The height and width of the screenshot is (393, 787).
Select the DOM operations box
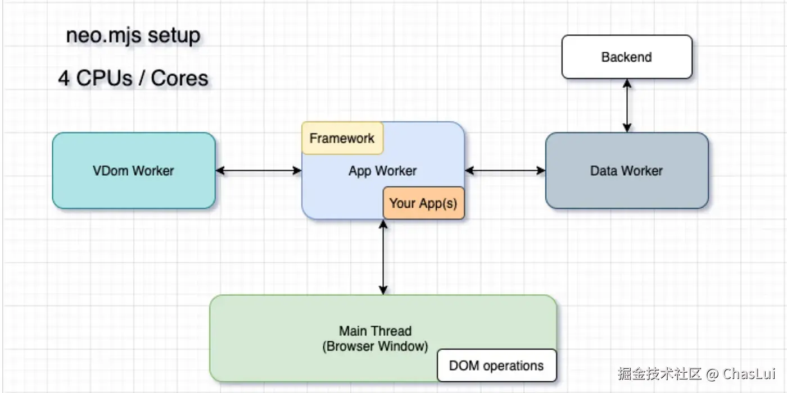pyautogui.click(x=496, y=365)
